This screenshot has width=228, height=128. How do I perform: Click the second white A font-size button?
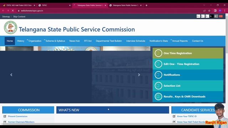point(203,16)
